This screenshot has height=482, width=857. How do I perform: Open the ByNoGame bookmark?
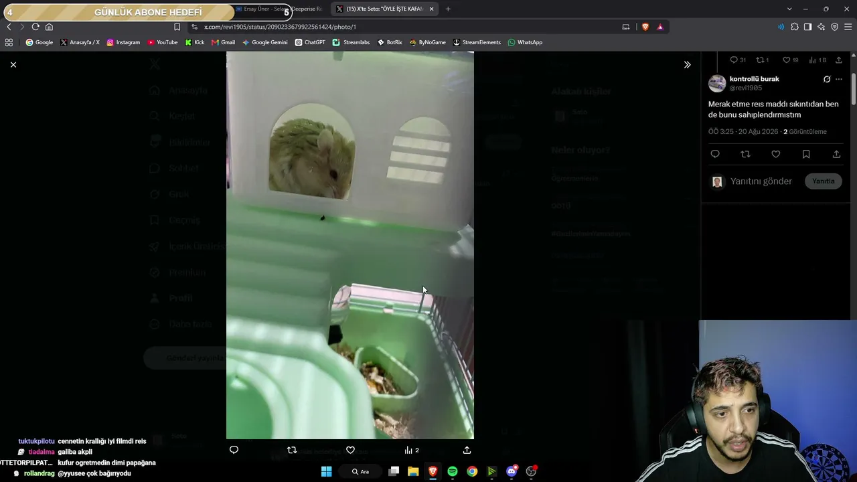click(x=427, y=42)
